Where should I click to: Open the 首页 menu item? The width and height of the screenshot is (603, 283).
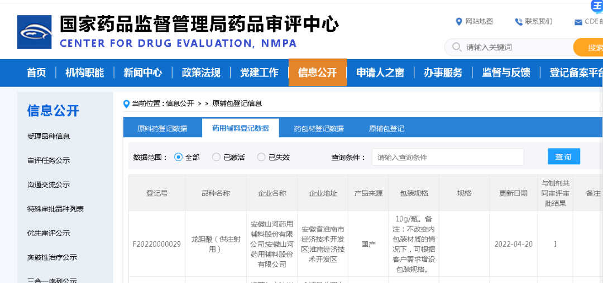[36, 72]
